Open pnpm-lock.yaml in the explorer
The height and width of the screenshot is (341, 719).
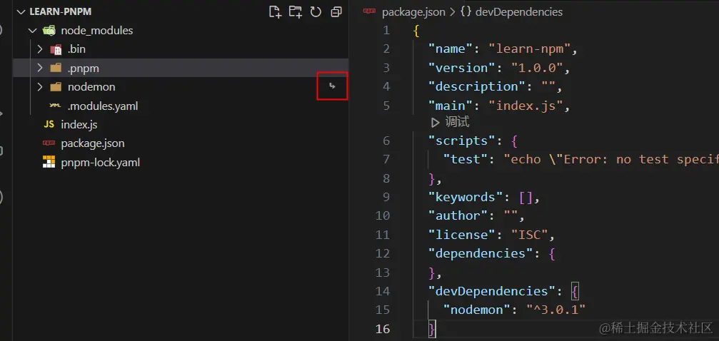pos(101,162)
